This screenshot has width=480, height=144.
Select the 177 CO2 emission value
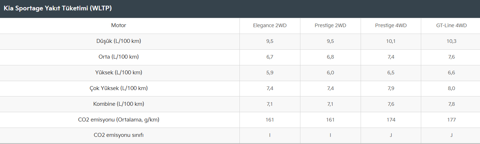451,120
